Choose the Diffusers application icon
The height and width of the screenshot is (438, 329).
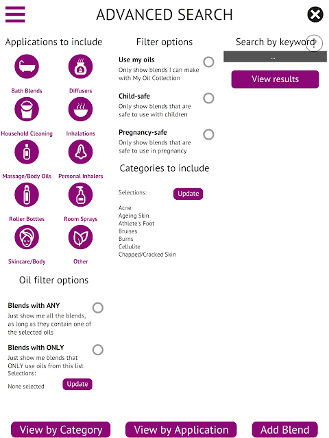[x=81, y=66]
